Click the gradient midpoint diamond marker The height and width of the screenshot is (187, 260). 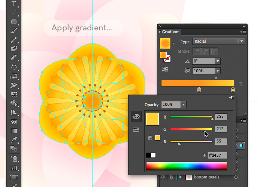[216, 78]
